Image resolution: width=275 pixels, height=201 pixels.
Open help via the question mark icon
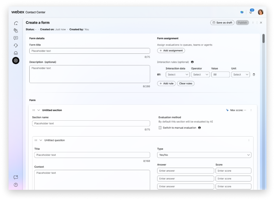[16, 185]
